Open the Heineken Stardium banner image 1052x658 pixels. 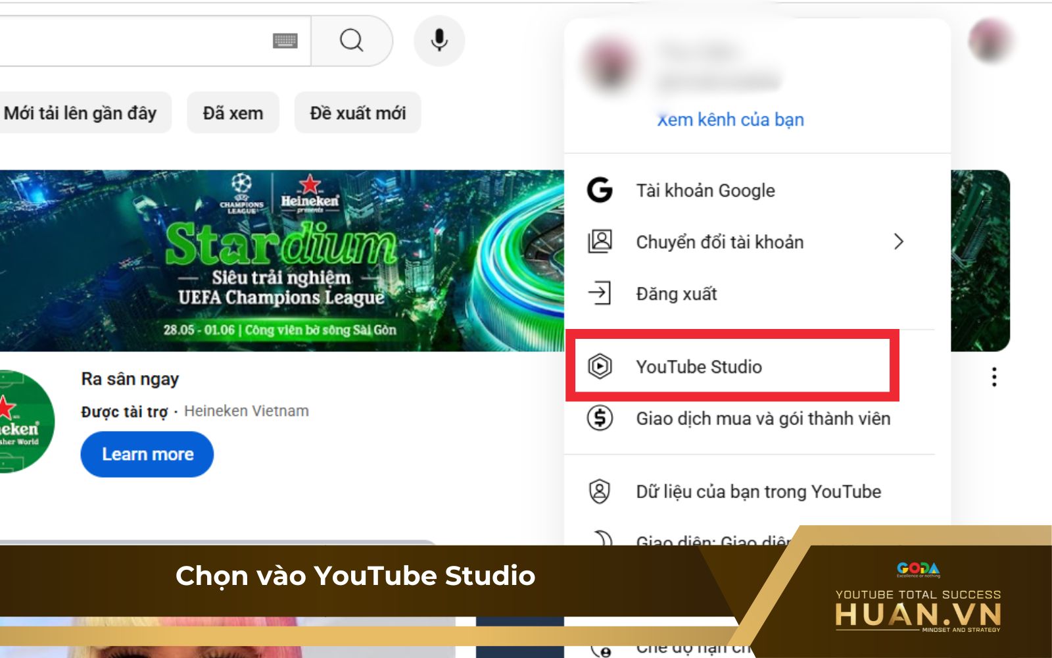coord(282,261)
